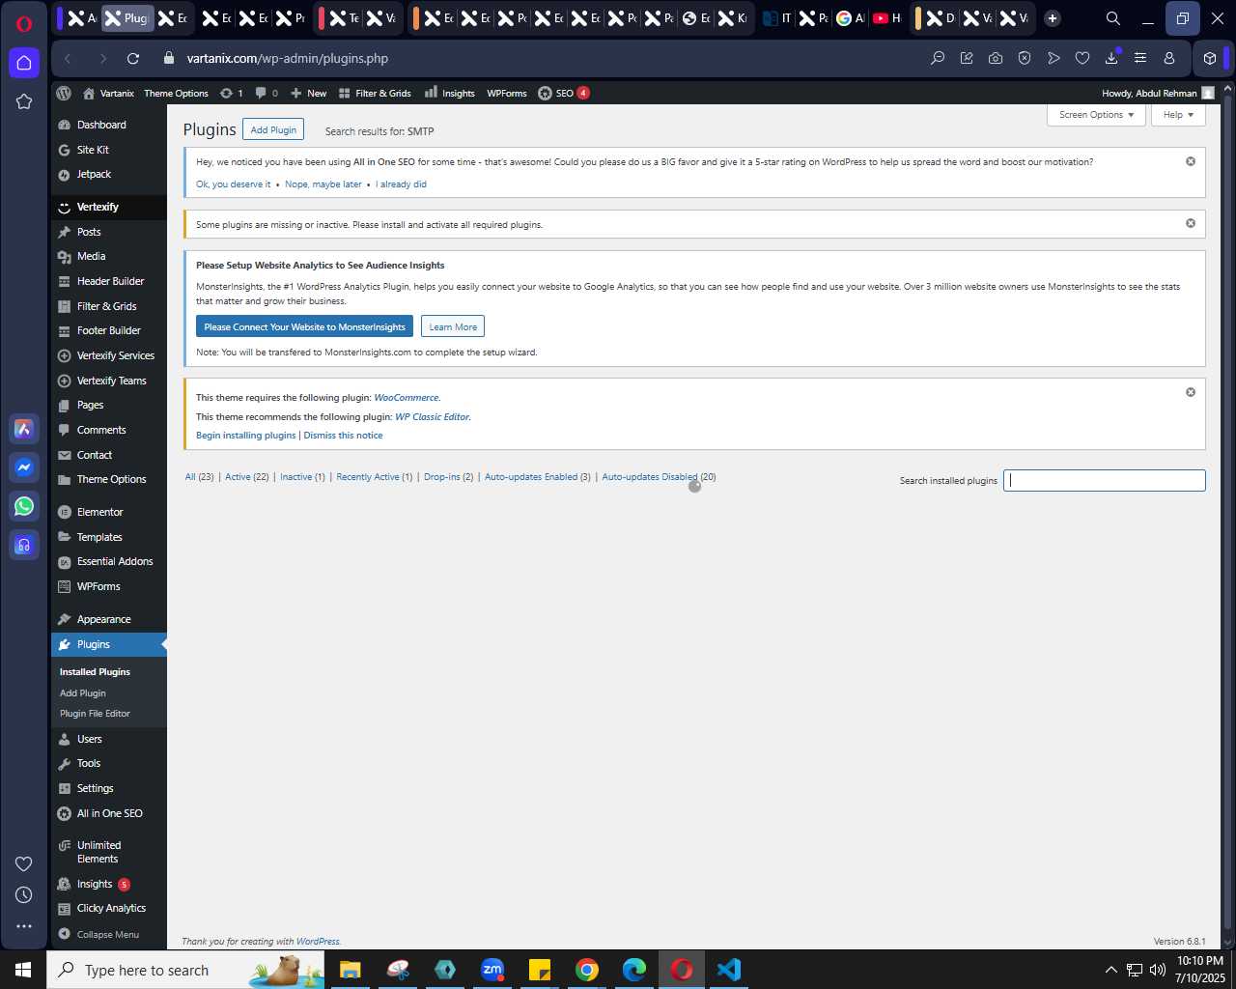The height and width of the screenshot is (989, 1236).
Task: Dismiss the WooCommerce required plugin notice
Action: pyautogui.click(x=1191, y=392)
